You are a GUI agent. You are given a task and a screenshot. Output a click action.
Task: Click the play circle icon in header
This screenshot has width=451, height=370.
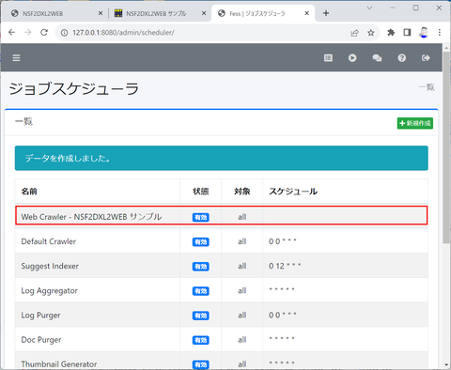(x=352, y=58)
